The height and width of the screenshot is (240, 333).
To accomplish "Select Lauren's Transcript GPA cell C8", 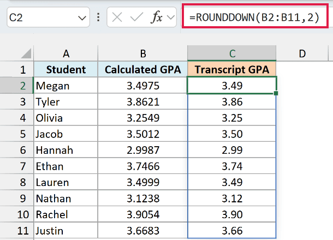I will 232,182.
